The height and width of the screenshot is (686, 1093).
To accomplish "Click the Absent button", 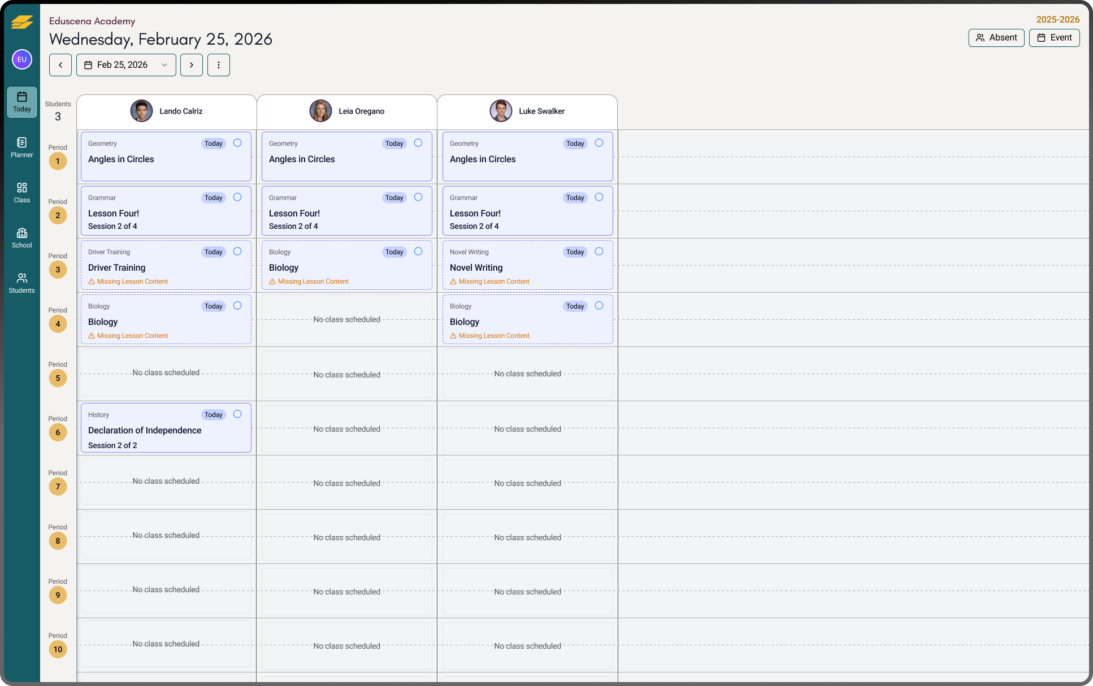I will pyautogui.click(x=996, y=38).
